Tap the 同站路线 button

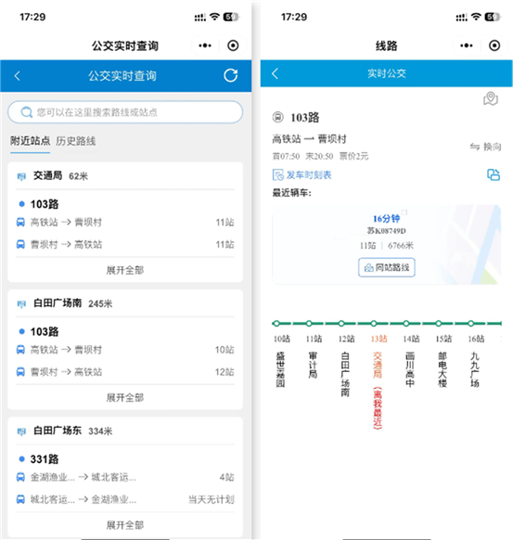[387, 267]
